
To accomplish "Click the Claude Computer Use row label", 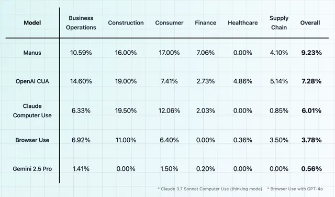I will (32, 110).
